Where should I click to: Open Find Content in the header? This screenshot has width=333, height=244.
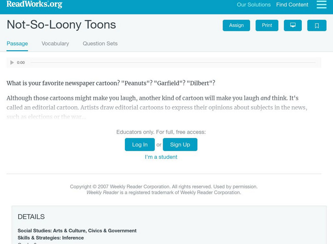[292, 5]
